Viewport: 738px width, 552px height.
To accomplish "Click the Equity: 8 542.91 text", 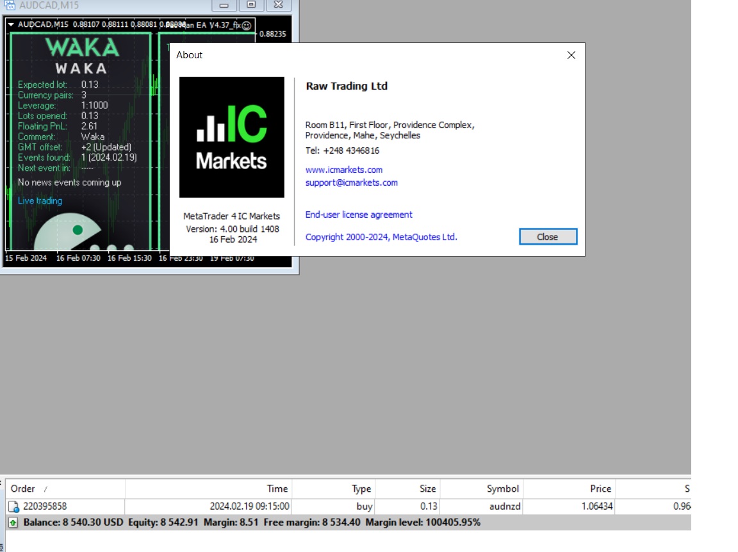I will (x=163, y=523).
